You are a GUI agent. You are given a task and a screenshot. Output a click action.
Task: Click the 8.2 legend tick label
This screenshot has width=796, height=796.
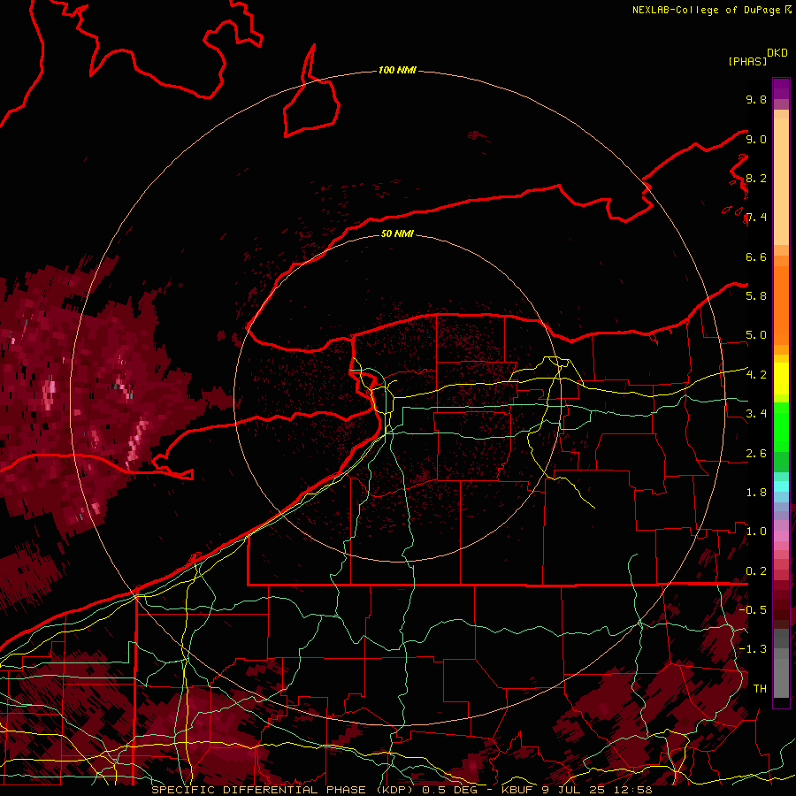pyautogui.click(x=756, y=178)
